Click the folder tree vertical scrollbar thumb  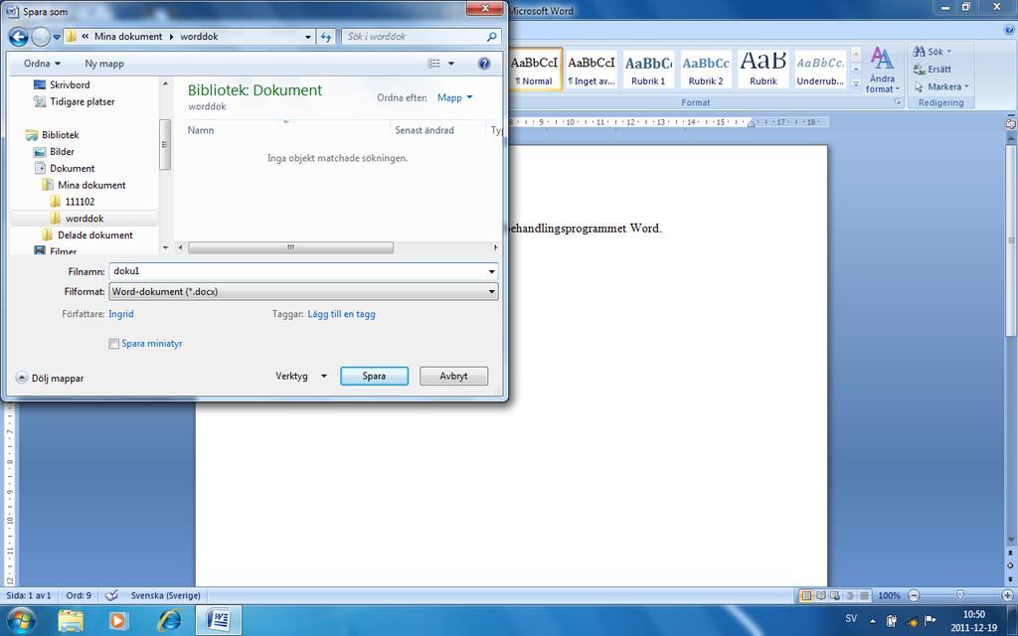pos(164,144)
